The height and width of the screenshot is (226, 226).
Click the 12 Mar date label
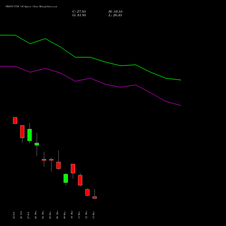tap(86, 215)
